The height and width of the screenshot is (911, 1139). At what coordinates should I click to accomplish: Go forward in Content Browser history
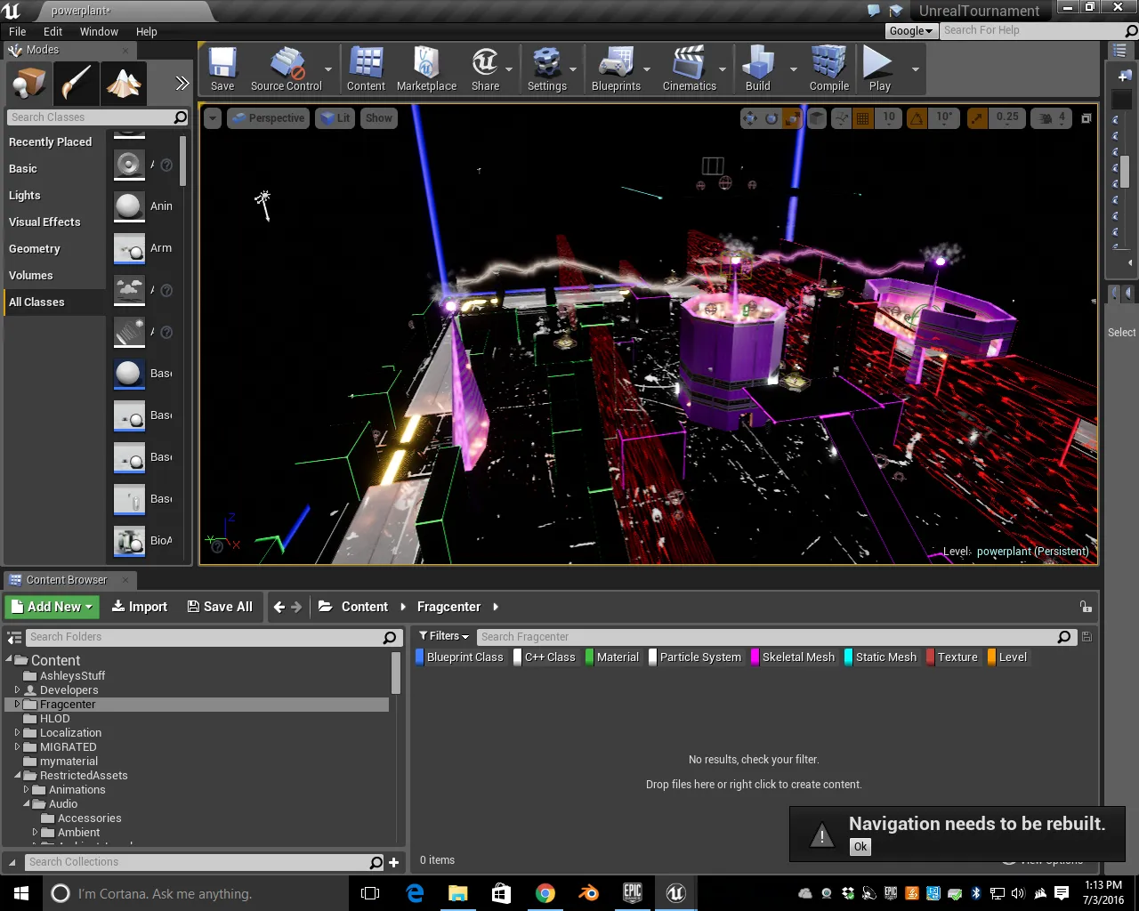[x=296, y=607]
